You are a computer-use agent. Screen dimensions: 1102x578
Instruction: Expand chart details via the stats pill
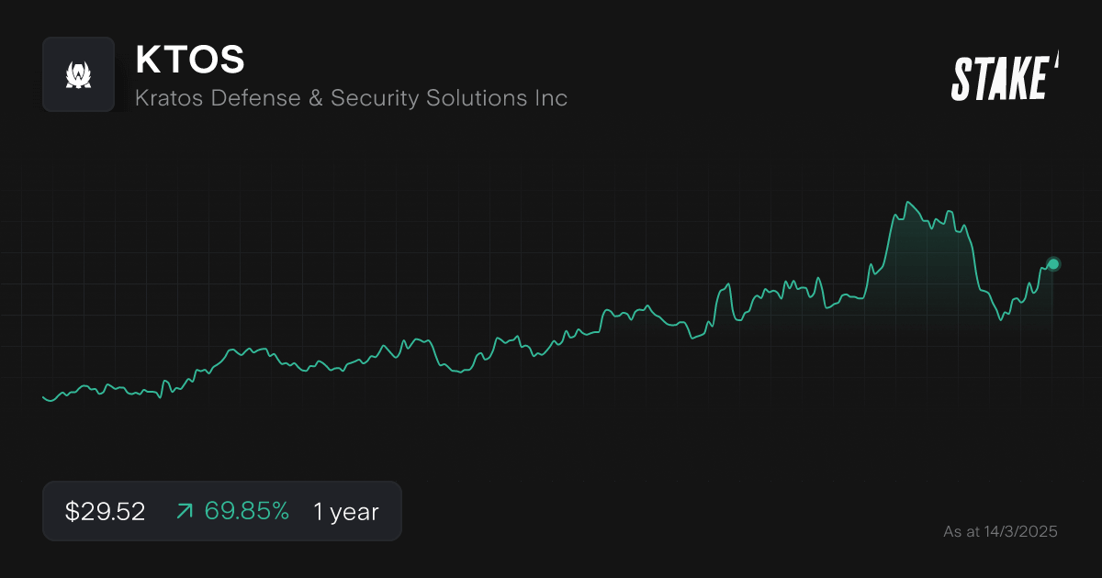222,511
